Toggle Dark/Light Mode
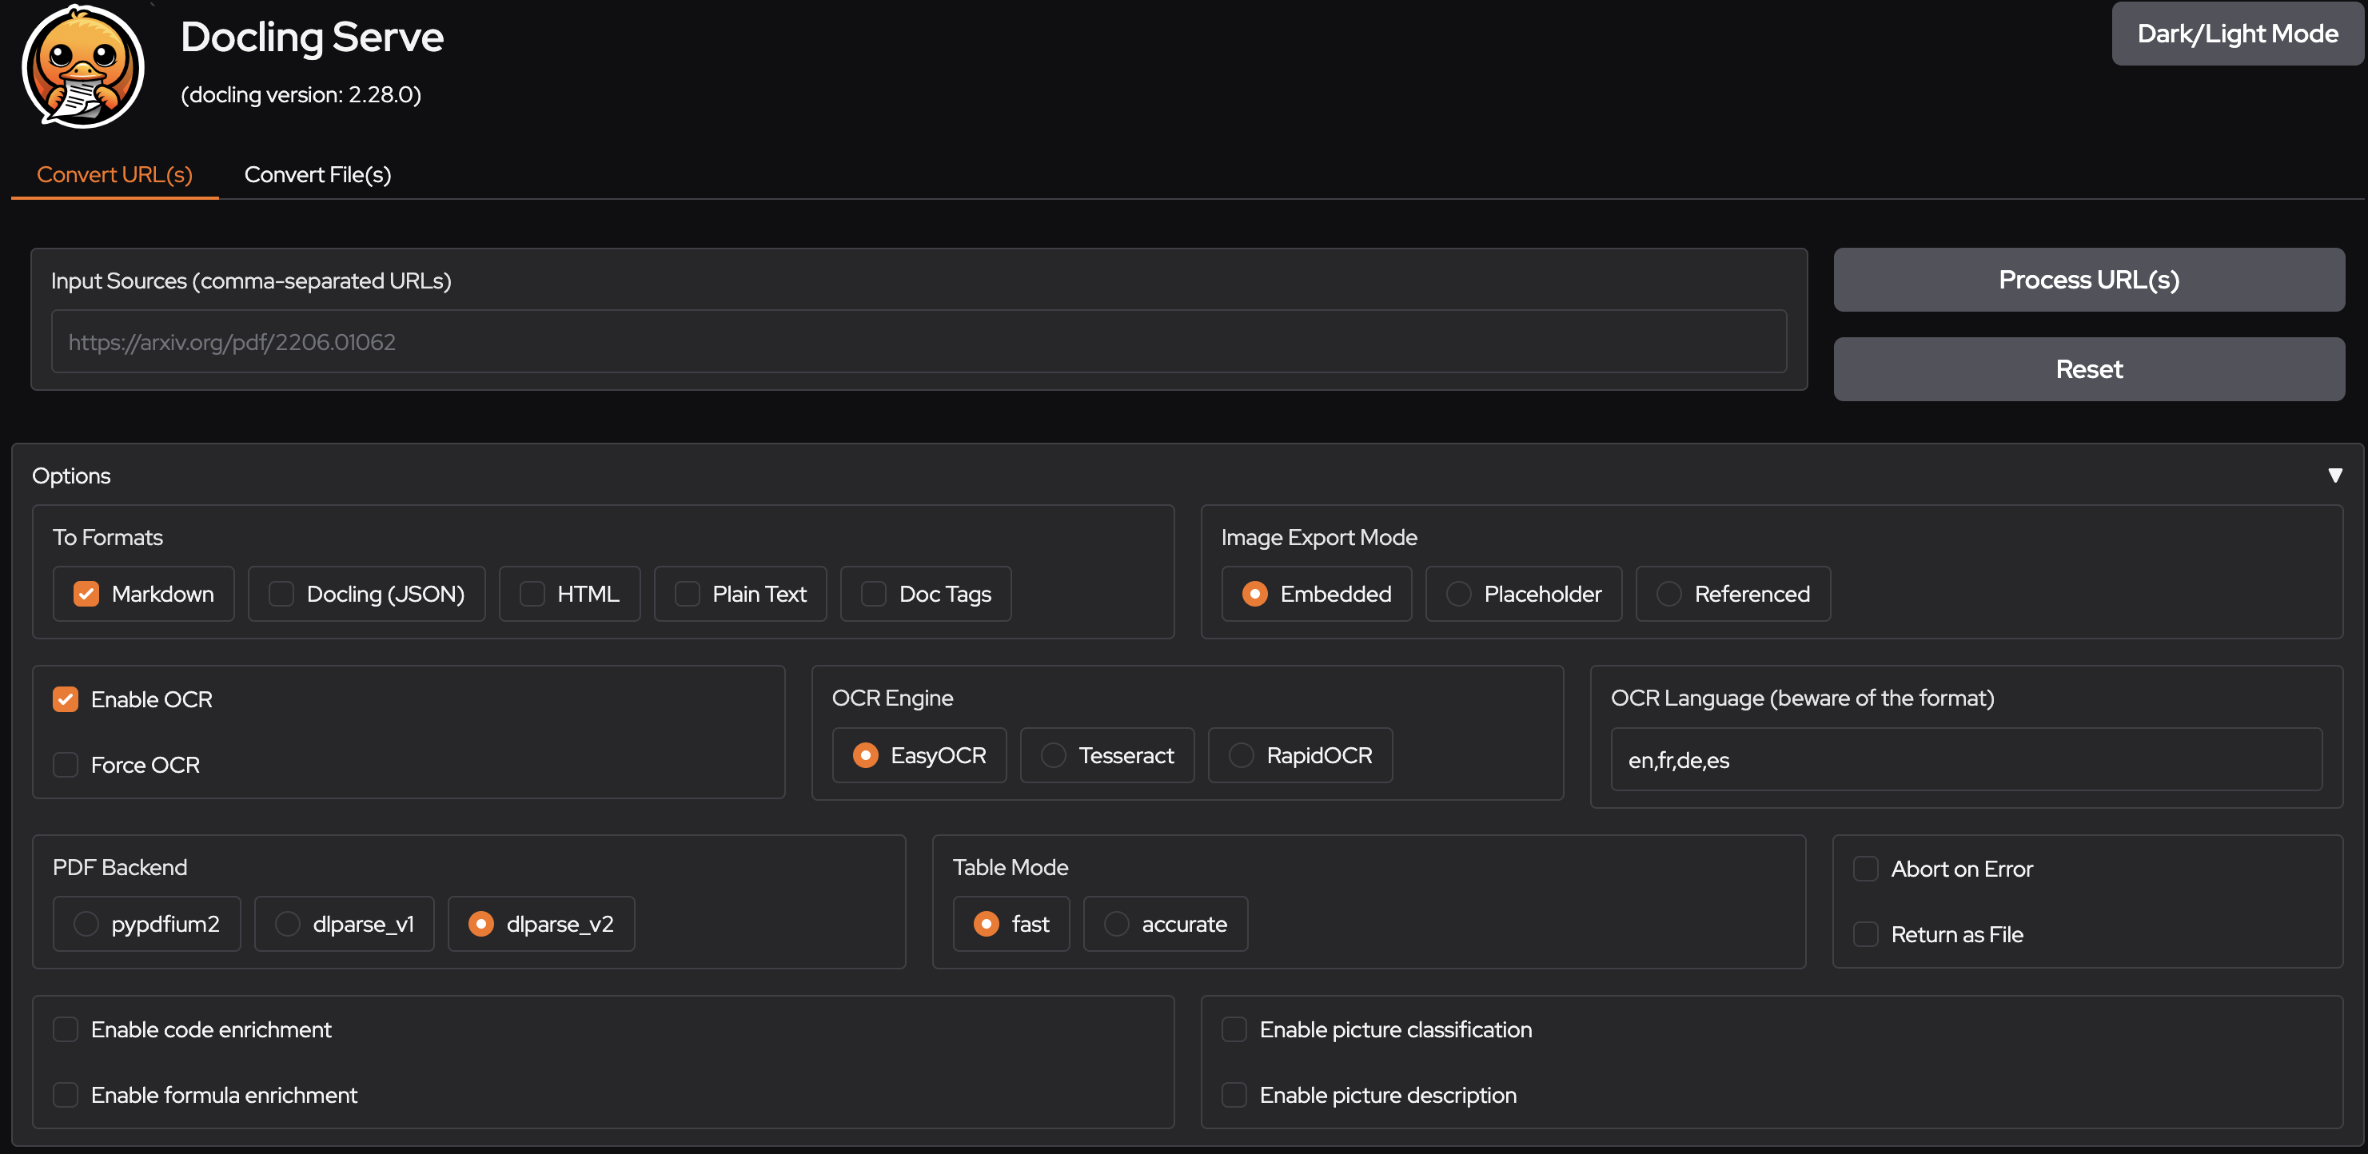2368x1154 pixels. 2237,34
